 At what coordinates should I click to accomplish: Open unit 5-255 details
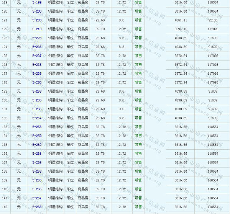[x=37, y=100]
